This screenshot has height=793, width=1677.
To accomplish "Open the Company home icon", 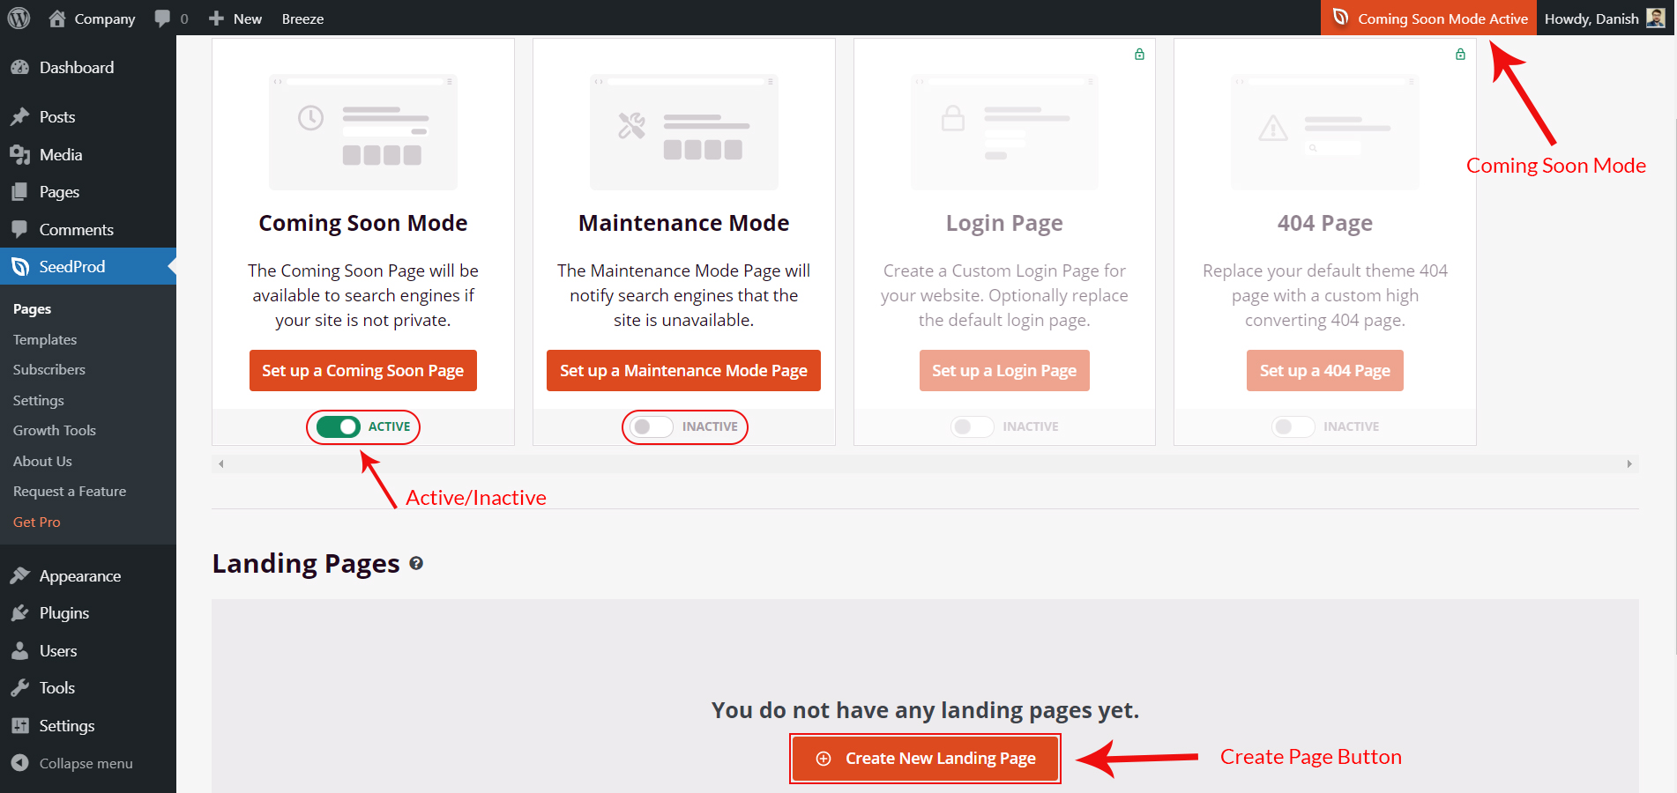I will [x=57, y=18].
